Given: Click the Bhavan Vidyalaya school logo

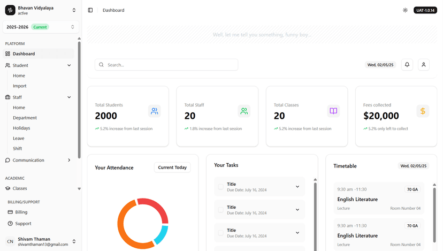Looking at the screenshot, I should 10,10.
